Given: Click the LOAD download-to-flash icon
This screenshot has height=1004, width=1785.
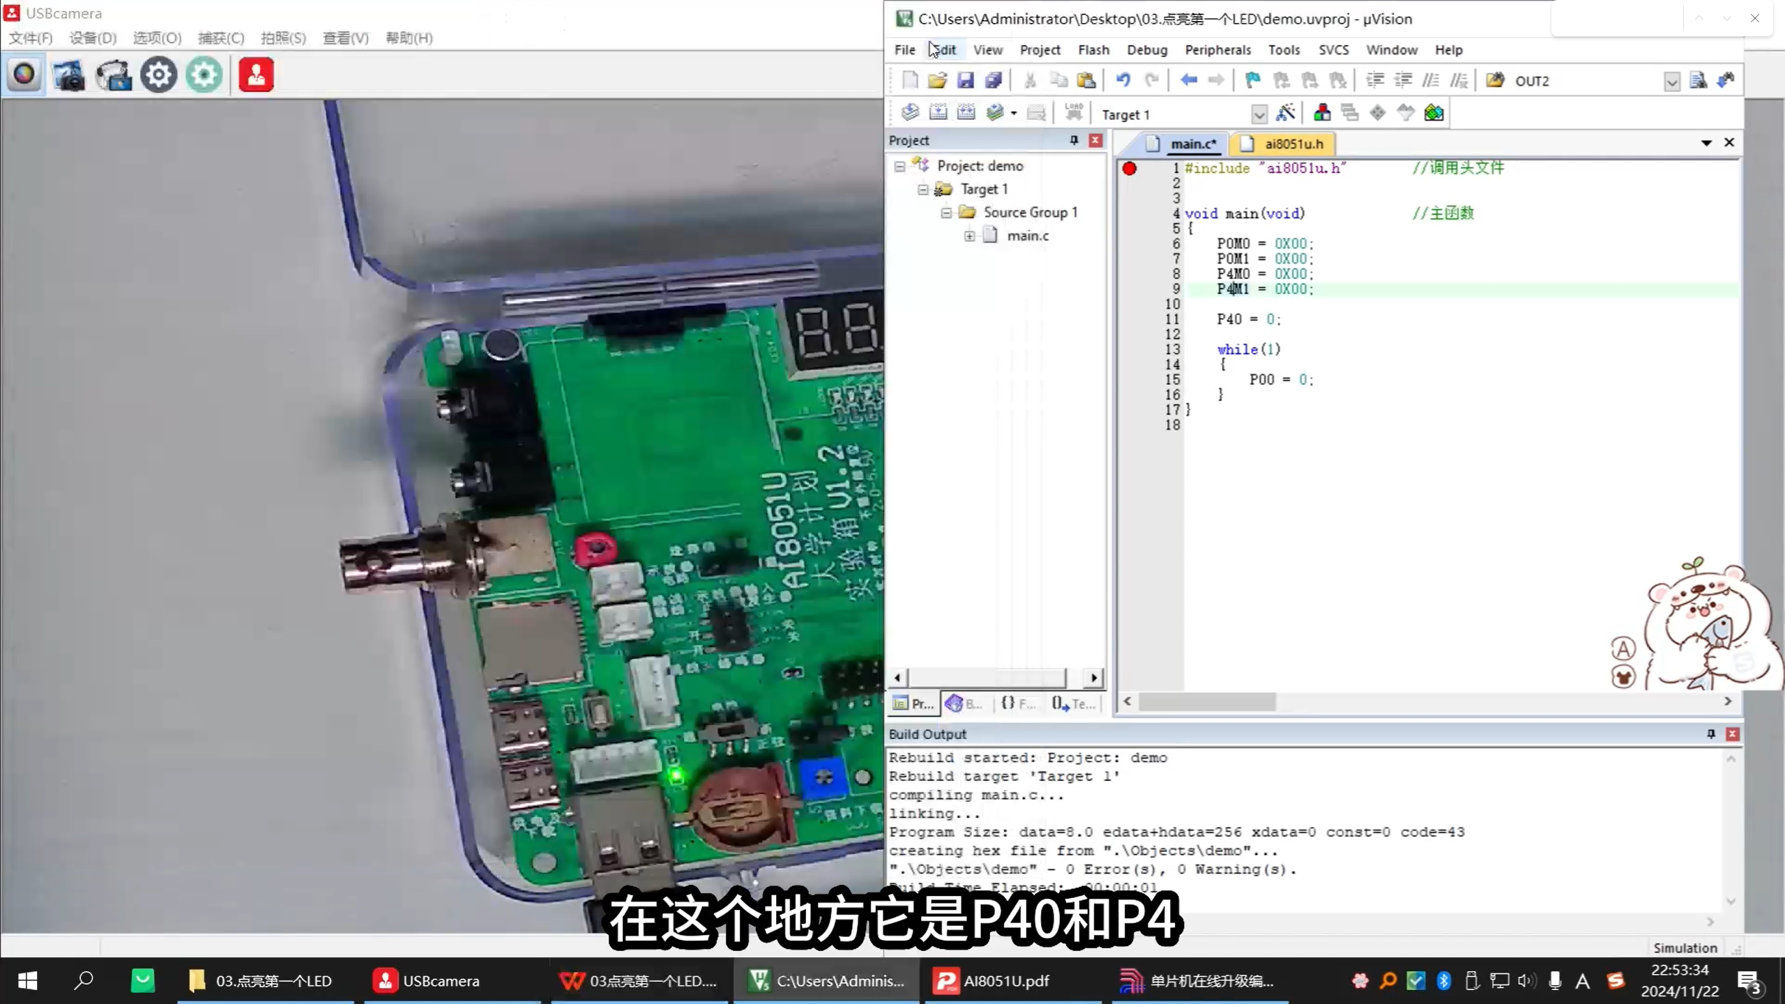Looking at the screenshot, I should (1074, 112).
